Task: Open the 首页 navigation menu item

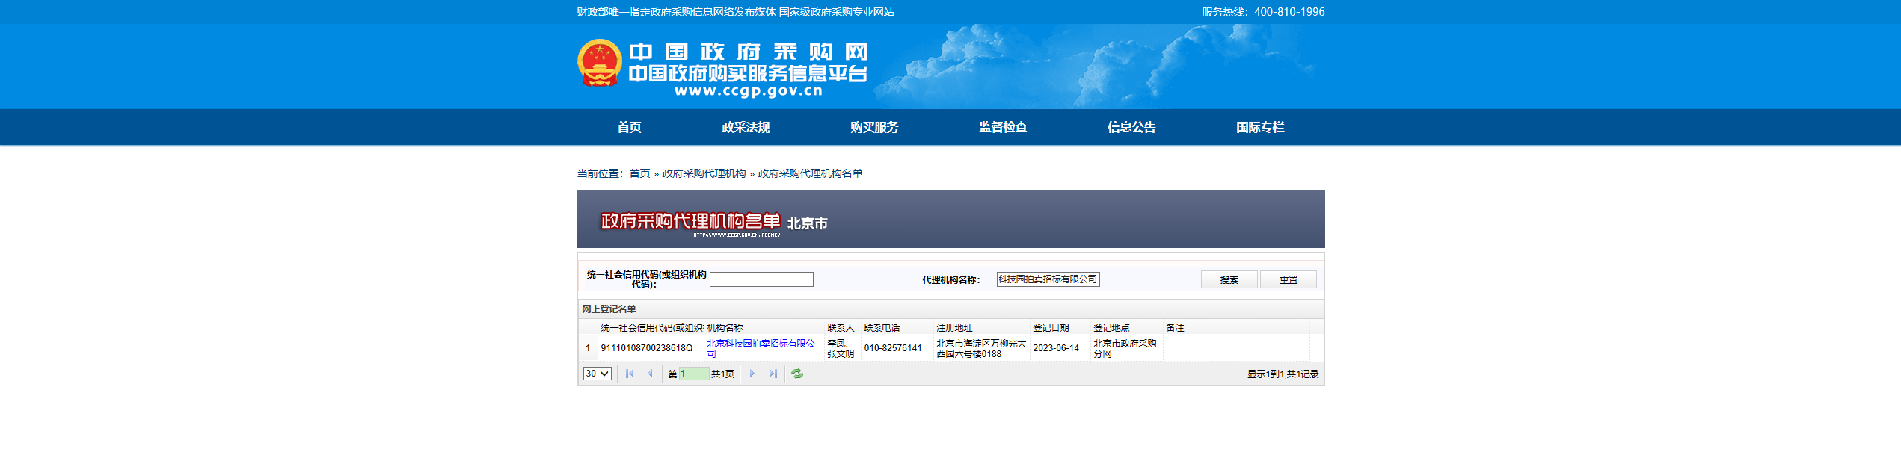Action: (x=629, y=128)
